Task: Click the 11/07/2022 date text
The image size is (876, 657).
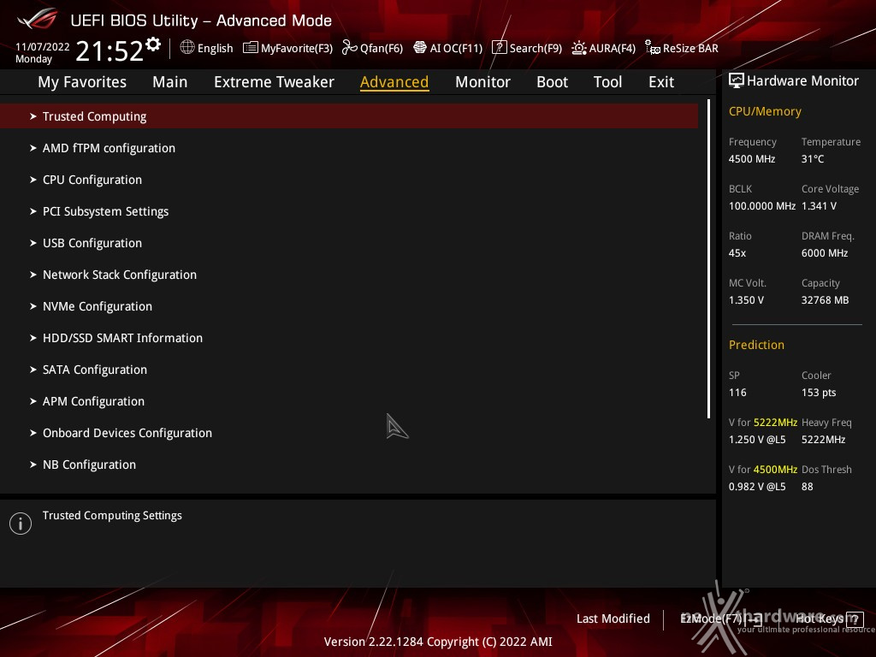Action: pyautogui.click(x=43, y=47)
